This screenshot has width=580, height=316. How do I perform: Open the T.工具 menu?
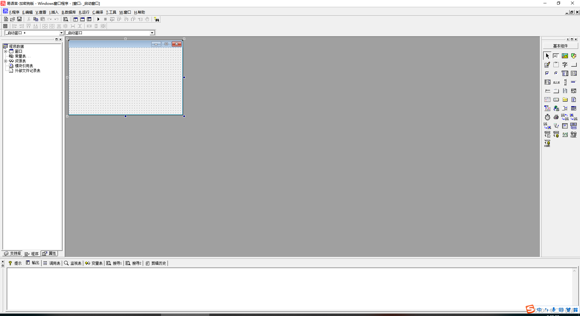click(111, 12)
